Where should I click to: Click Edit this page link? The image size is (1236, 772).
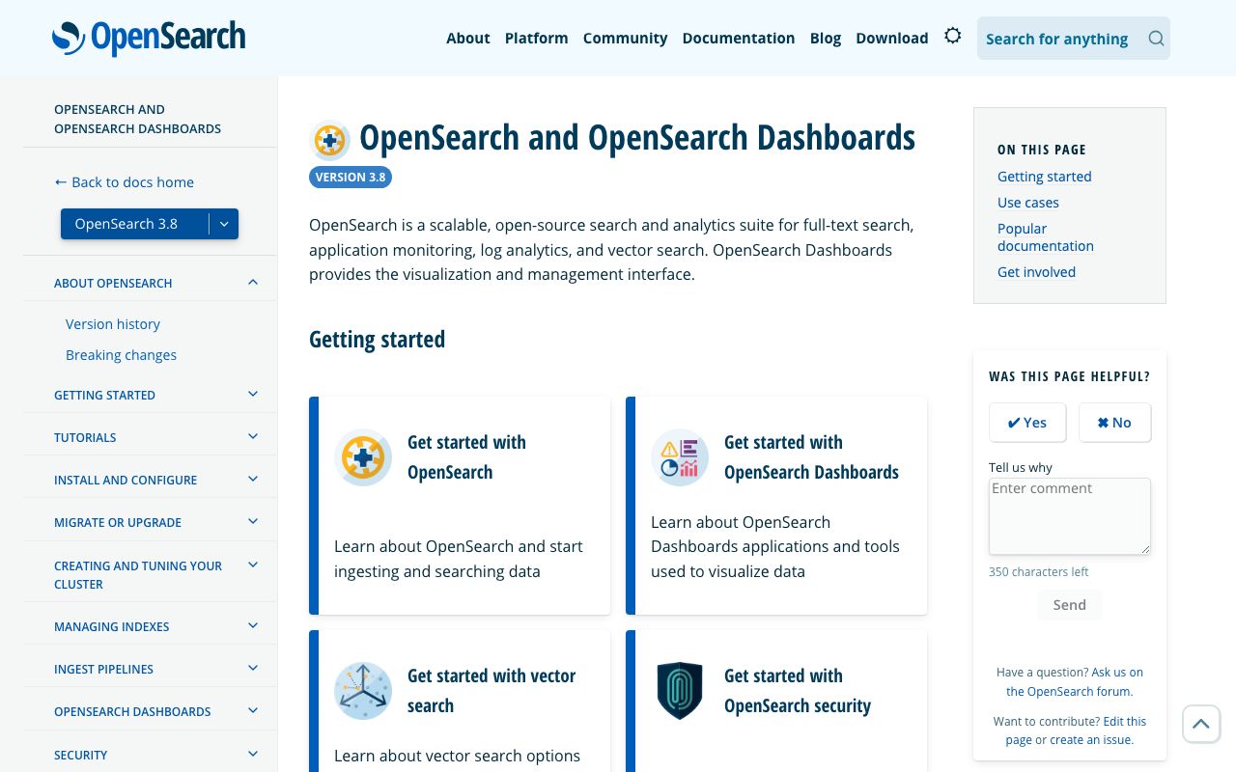(1076, 731)
